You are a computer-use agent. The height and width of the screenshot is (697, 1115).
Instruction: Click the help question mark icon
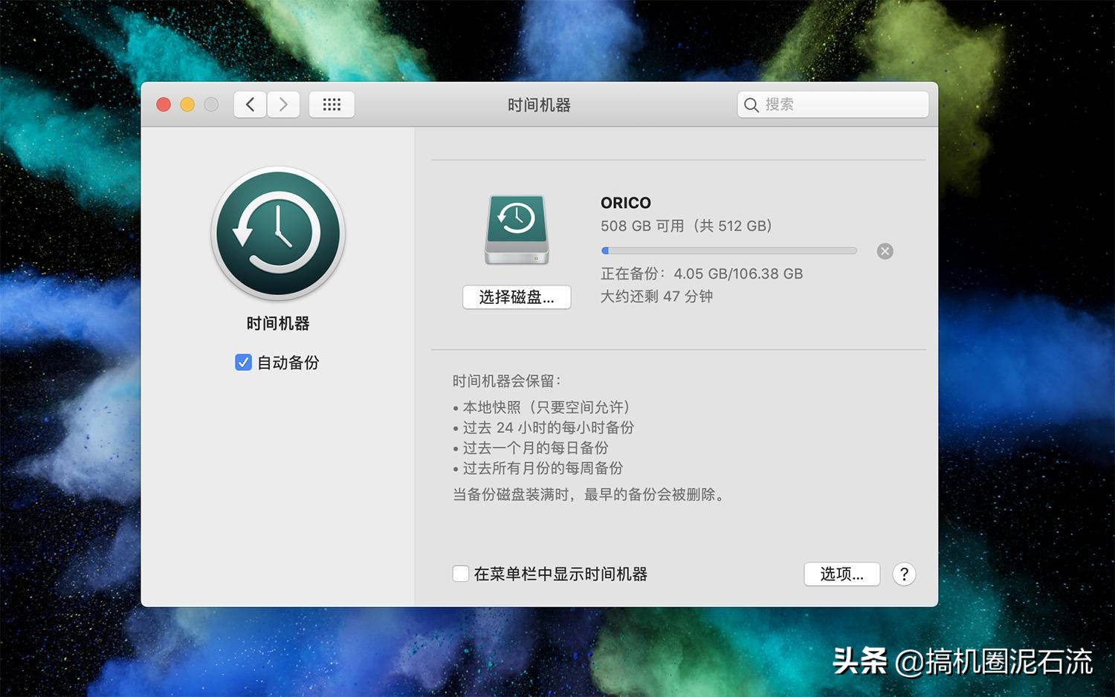coord(904,574)
